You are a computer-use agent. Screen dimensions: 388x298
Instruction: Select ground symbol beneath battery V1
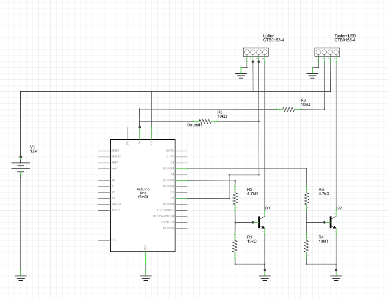tap(20, 277)
